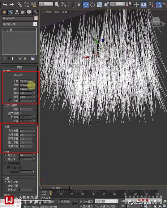The width and height of the screenshot is (167, 208).
Task: Click Remove Modifier from Stack icon
Action: pos(25,58)
